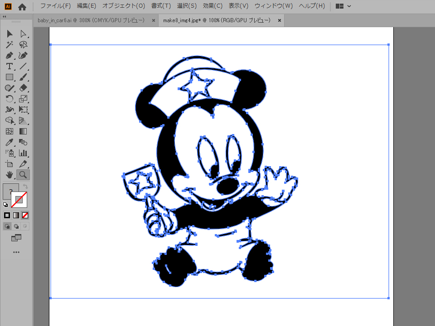Screen dimensions: 435x326
Task: Select the Curvature tool
Action: click(x=23, y=55)
